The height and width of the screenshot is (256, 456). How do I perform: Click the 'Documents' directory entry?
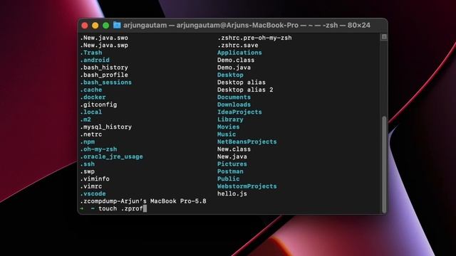click(234, 97)
